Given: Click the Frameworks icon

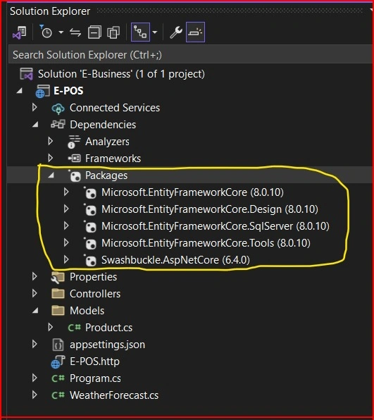Looking at the screenshot, I should (74, 159).
